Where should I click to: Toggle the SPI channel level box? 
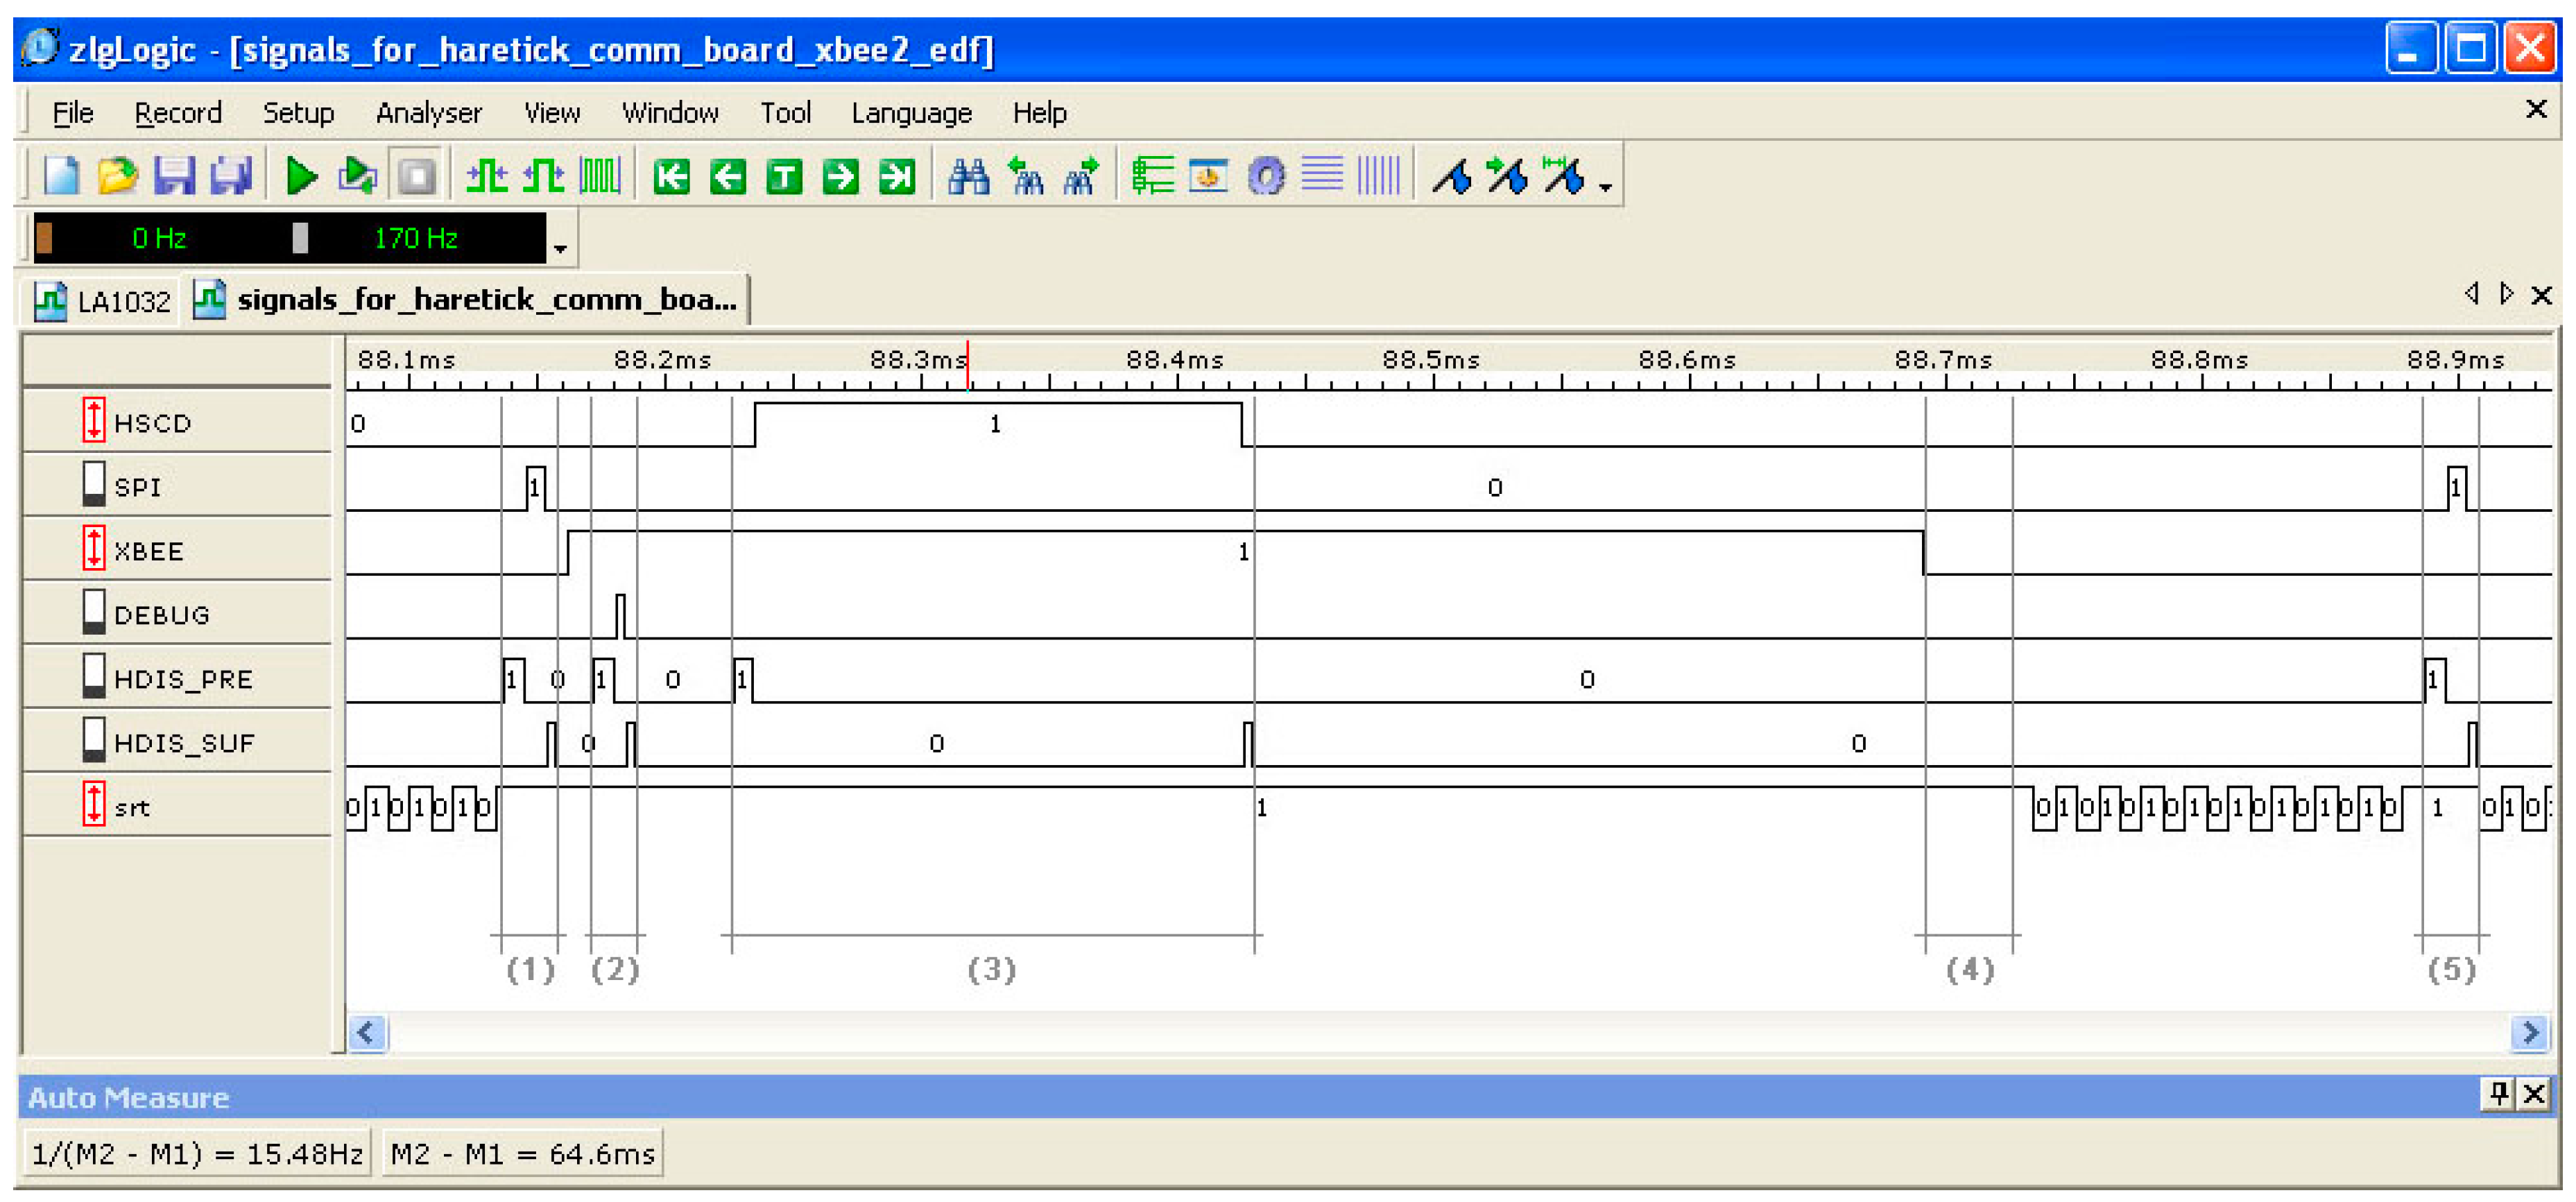[93, 484]
